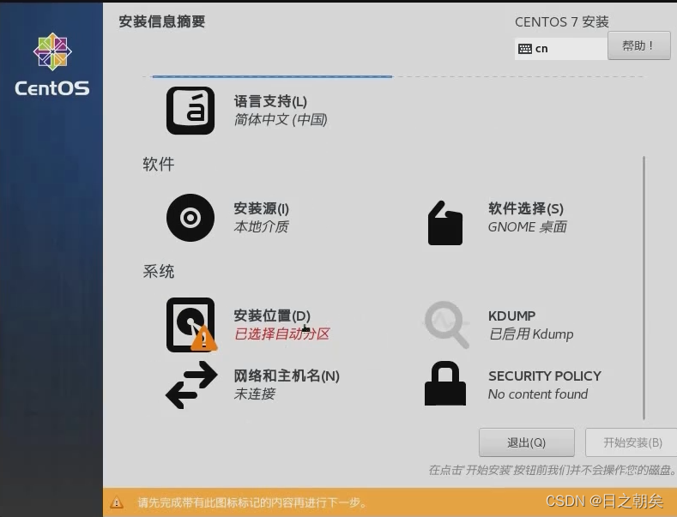
Task: Open the software selection package icon
Action: coord(445,223)
